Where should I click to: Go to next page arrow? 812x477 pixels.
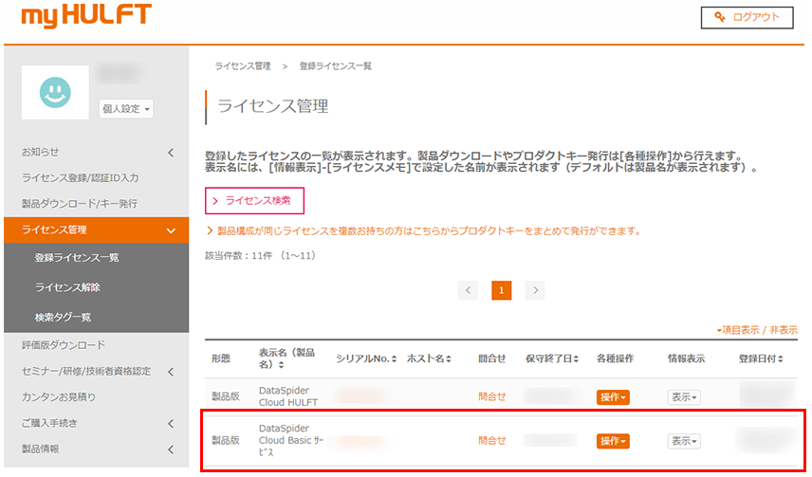point(536,290)
